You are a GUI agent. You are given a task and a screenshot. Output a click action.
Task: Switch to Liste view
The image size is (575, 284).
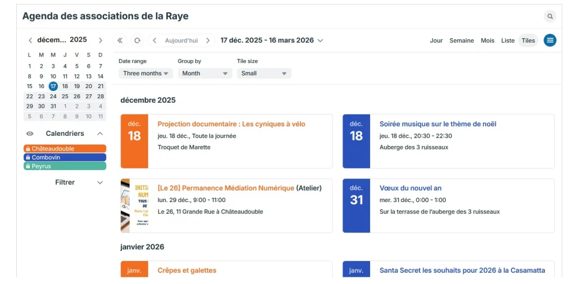click(x=508, y=40)
